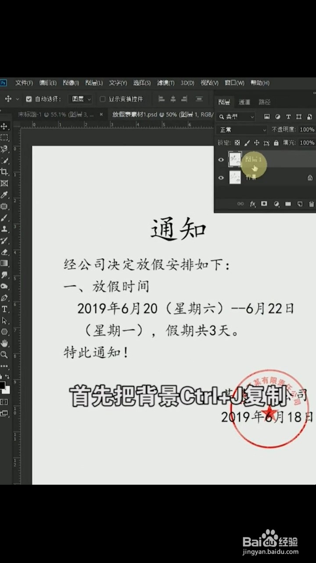Open the 图像(I) menu
This screenshot has width=316, height=563.
[71, 83]
